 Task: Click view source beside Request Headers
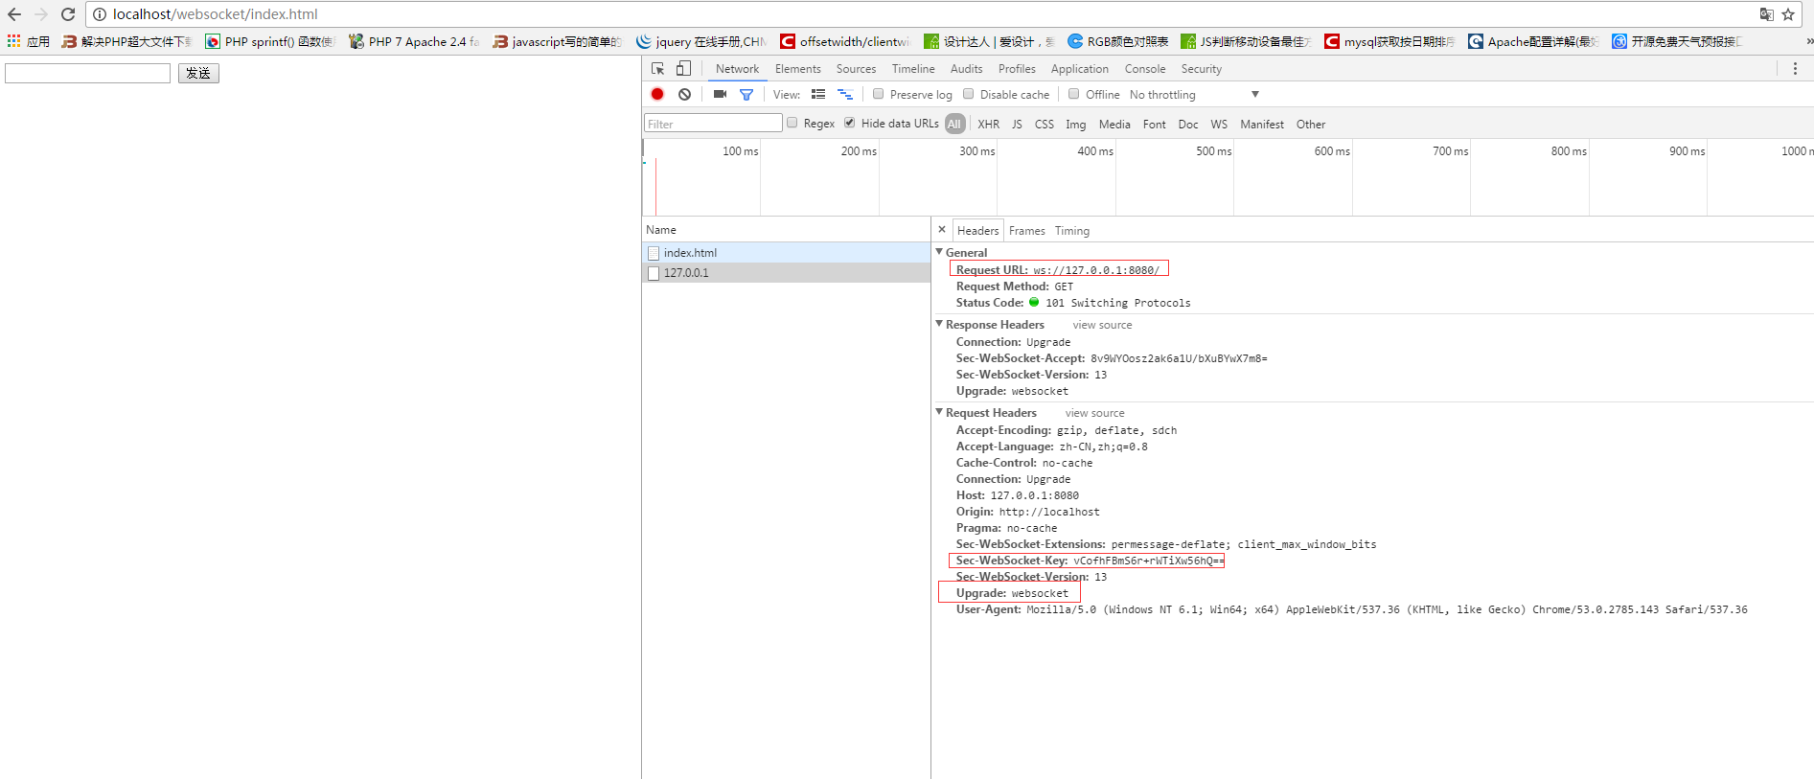click(1095, 413)
